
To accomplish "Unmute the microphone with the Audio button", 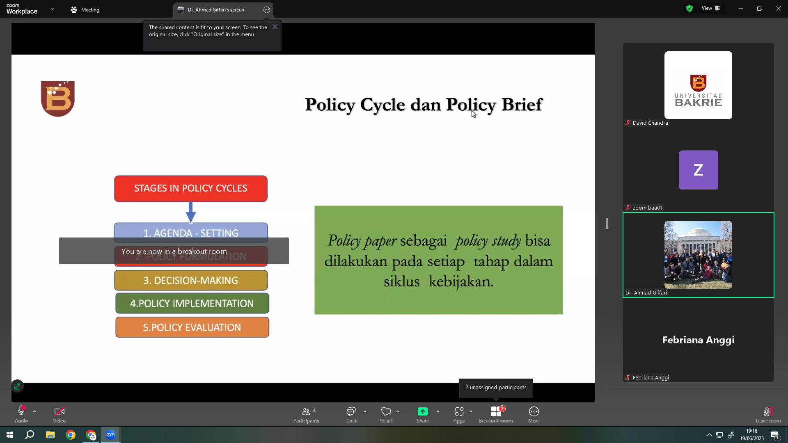I will point(21,414).
